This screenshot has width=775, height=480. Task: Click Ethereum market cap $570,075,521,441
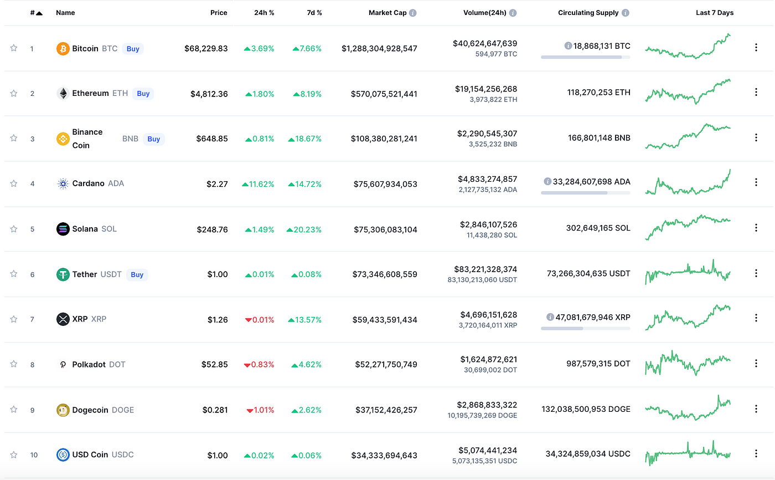pos(384,94)
